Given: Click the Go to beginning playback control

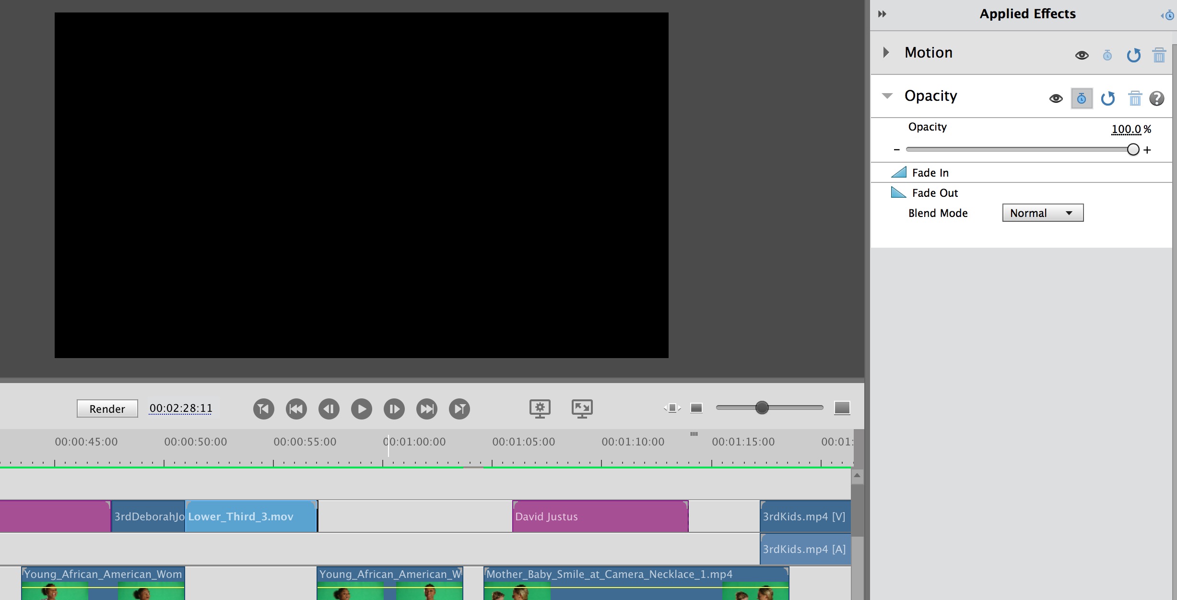Looking at the screenshot, I should pos(263,408).
